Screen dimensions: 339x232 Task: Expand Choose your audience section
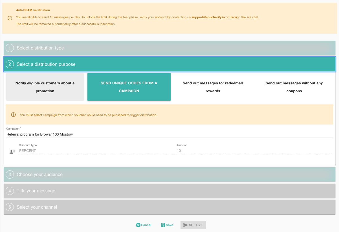170,175
